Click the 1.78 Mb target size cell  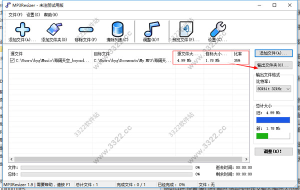(212, 60)
